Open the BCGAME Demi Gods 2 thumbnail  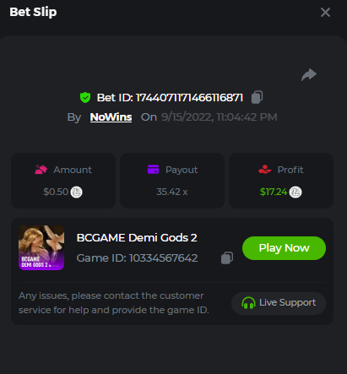(x=41, y=247)
